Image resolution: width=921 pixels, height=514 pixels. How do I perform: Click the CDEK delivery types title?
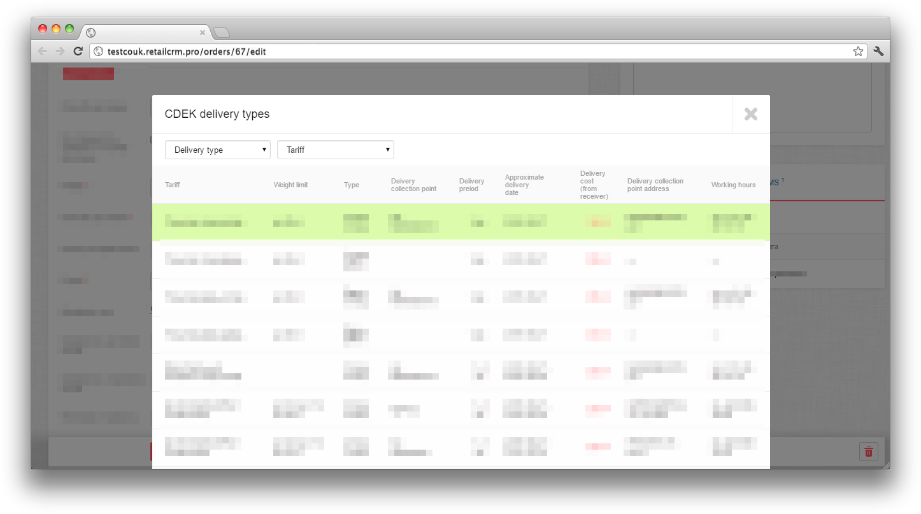[217, 114]
